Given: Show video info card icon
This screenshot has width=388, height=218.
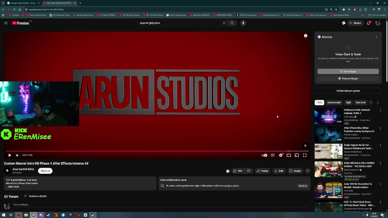Looking at the screenshot, I should click(x=306, y=36).
